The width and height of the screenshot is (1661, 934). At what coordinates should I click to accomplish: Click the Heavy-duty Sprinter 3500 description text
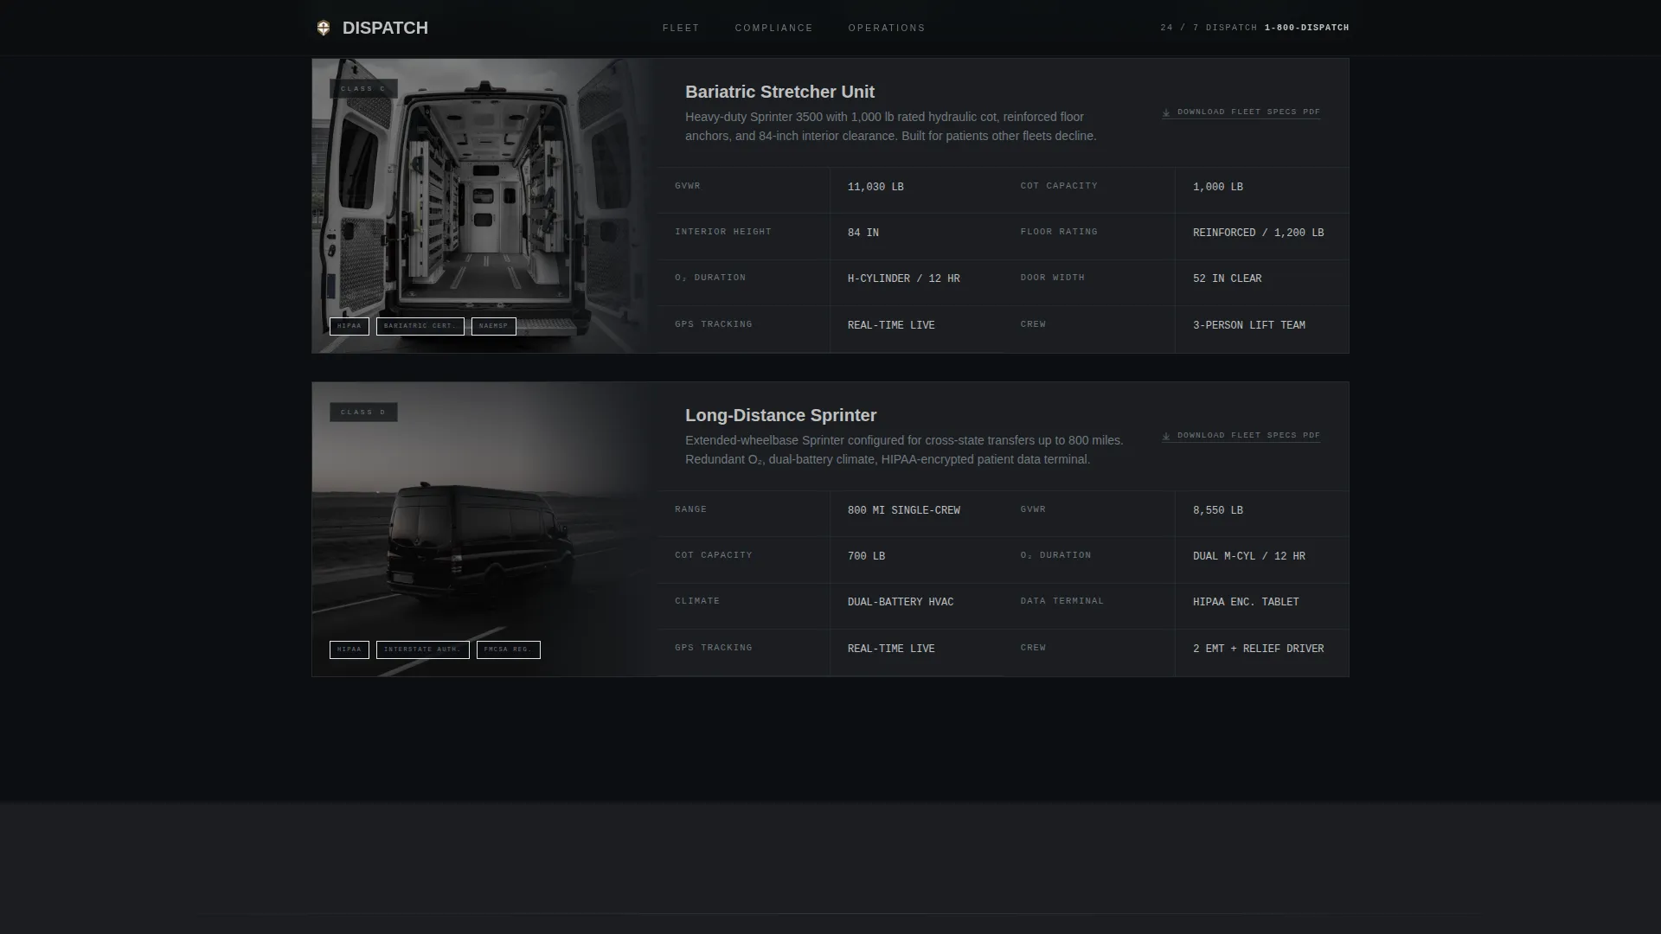(891, 126)
